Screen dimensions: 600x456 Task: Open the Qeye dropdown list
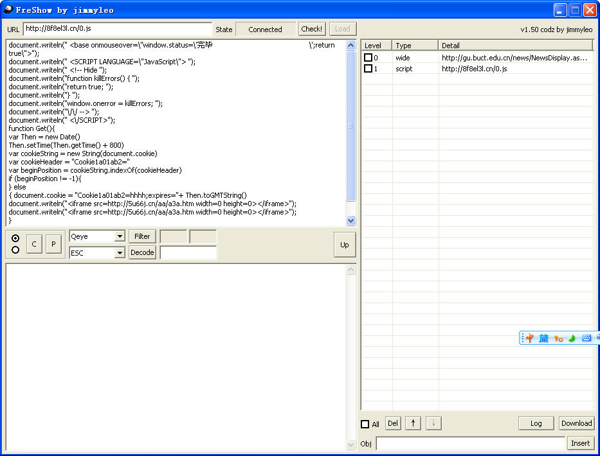click(120, 236)
